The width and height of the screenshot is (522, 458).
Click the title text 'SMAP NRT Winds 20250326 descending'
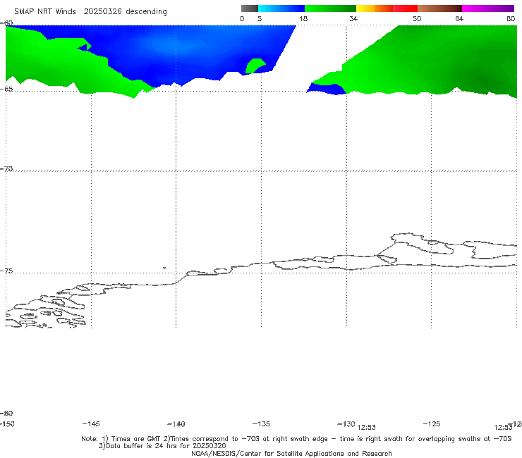click(x=90, y=12)
